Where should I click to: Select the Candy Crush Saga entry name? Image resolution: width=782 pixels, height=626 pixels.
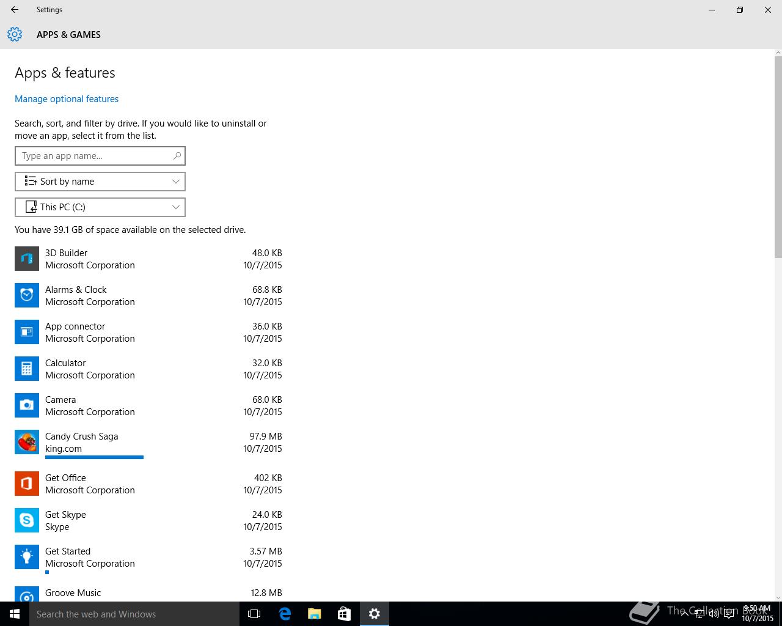point(82,436)
